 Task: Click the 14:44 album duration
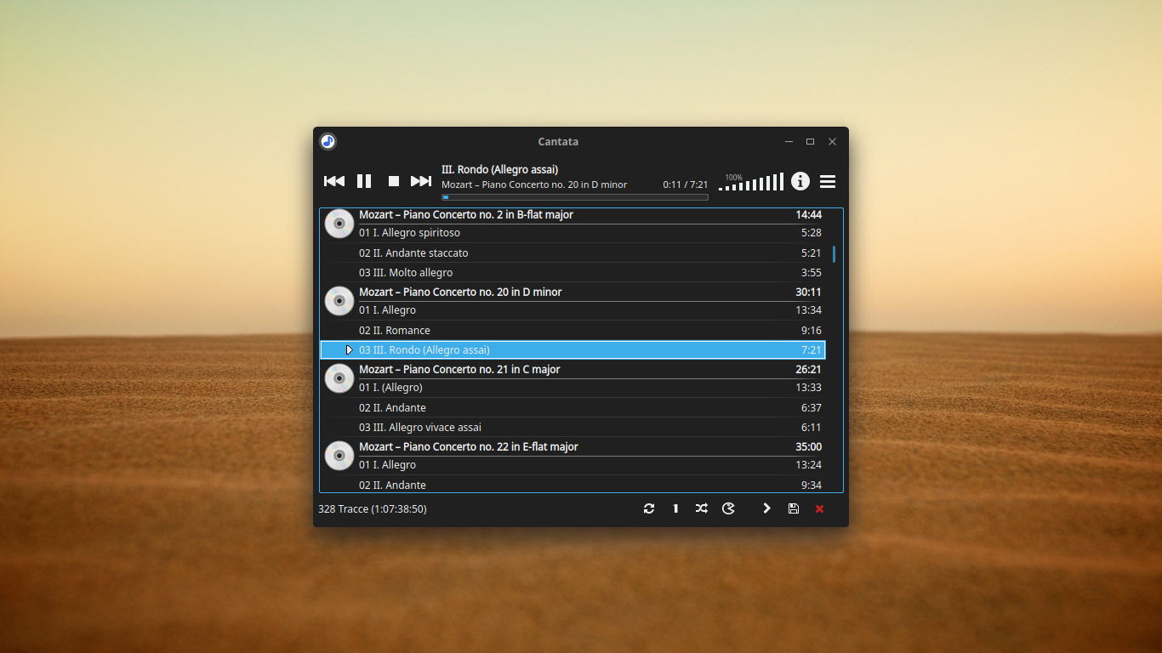click(808, 215)
